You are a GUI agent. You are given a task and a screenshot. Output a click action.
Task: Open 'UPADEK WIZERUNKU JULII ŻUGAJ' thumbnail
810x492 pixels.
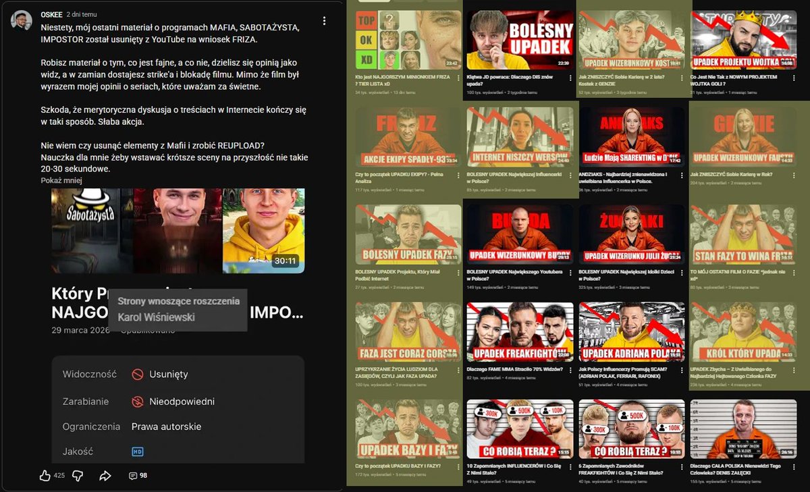click(x=632, y=234)
